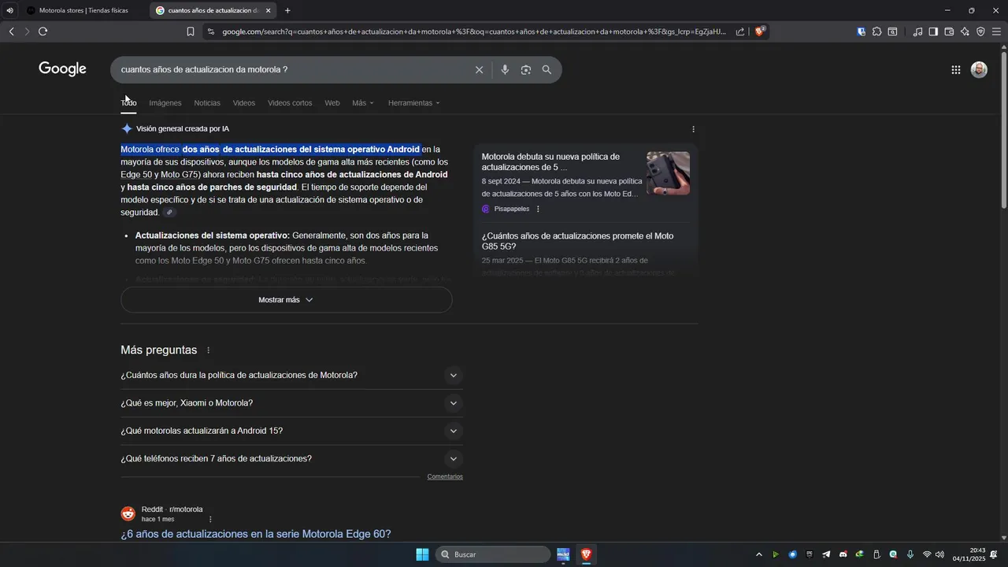Show hidden tray icons chevron
The image size is (1008, 567).
[x=759, y=554]
